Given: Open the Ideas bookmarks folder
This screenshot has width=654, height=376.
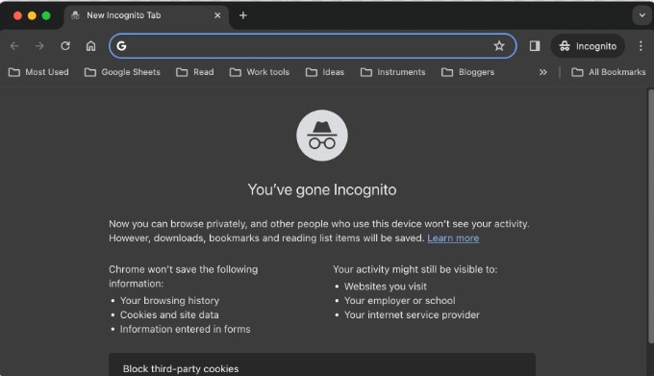Looking at the screenshot, I should point(325,72).
